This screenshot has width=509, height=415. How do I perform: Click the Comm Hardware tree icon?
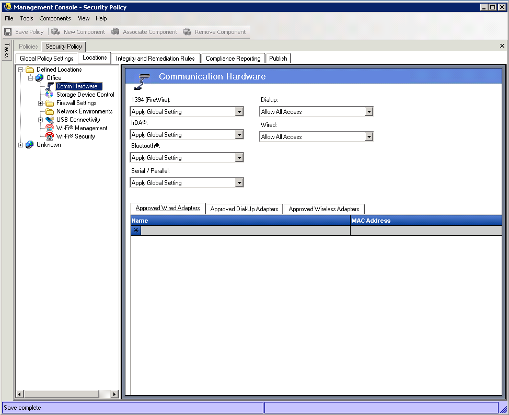click(50, 86)
